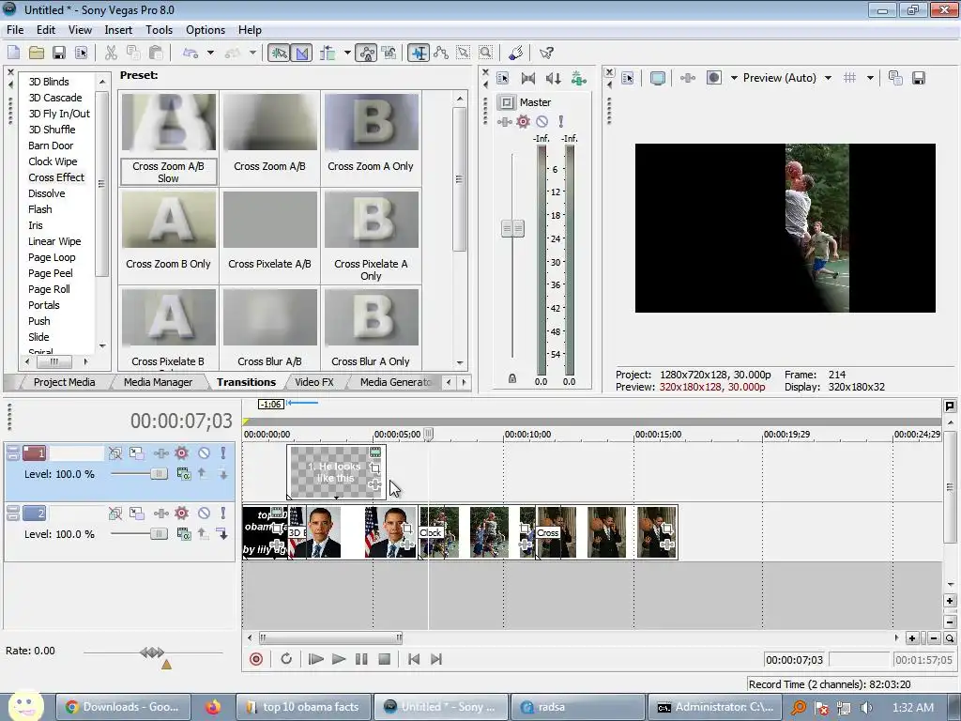Open the Split Screen View dropdown
The height and width of the screenshot is (721, 961).
(x=734, y=78)
